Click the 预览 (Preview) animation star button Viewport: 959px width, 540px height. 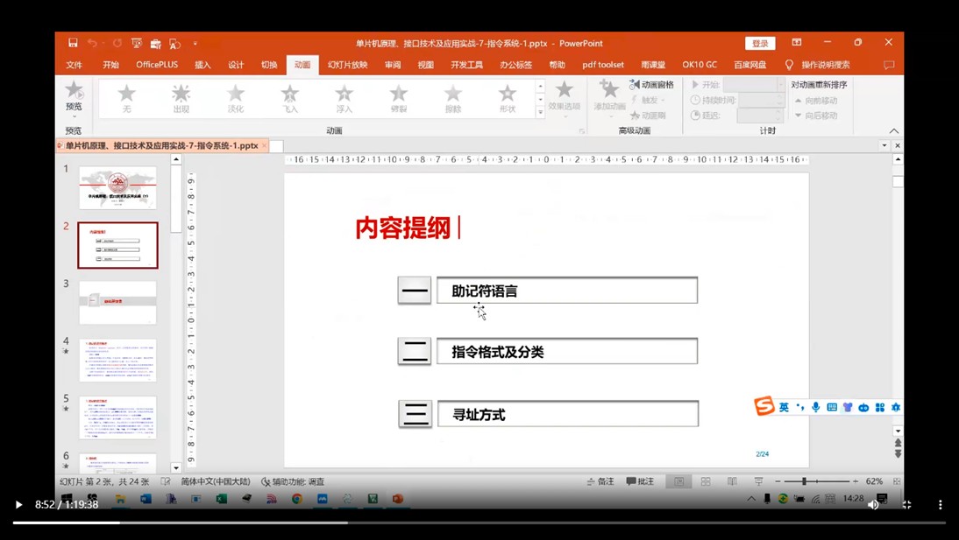pos(74,95)
